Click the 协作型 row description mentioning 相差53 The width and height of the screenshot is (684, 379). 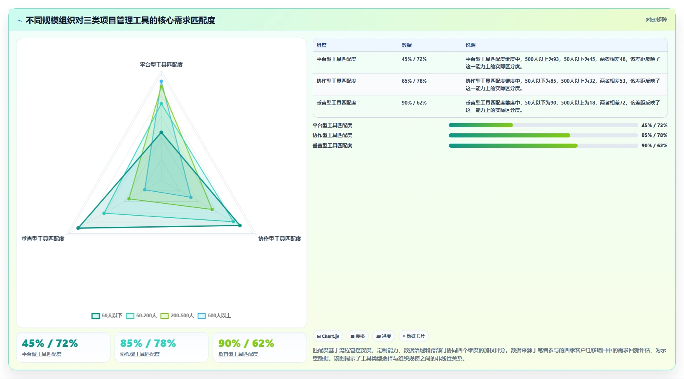click(563, 85)
